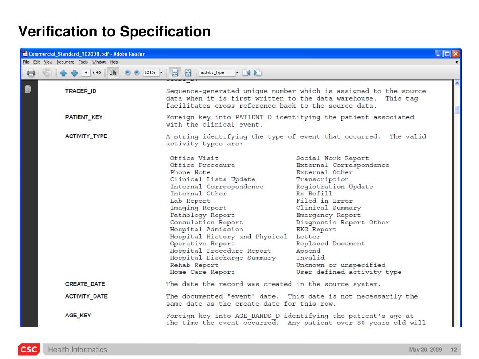Click the 'Registration Update' entry
The image size is (479, 359).
point(334,187)
